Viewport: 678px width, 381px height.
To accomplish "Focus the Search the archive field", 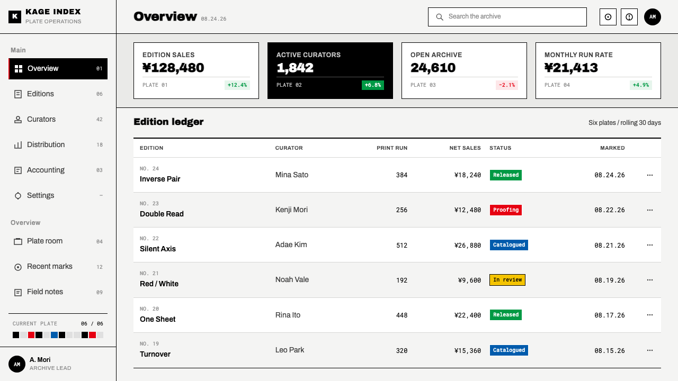I will (x=507, y=17).
